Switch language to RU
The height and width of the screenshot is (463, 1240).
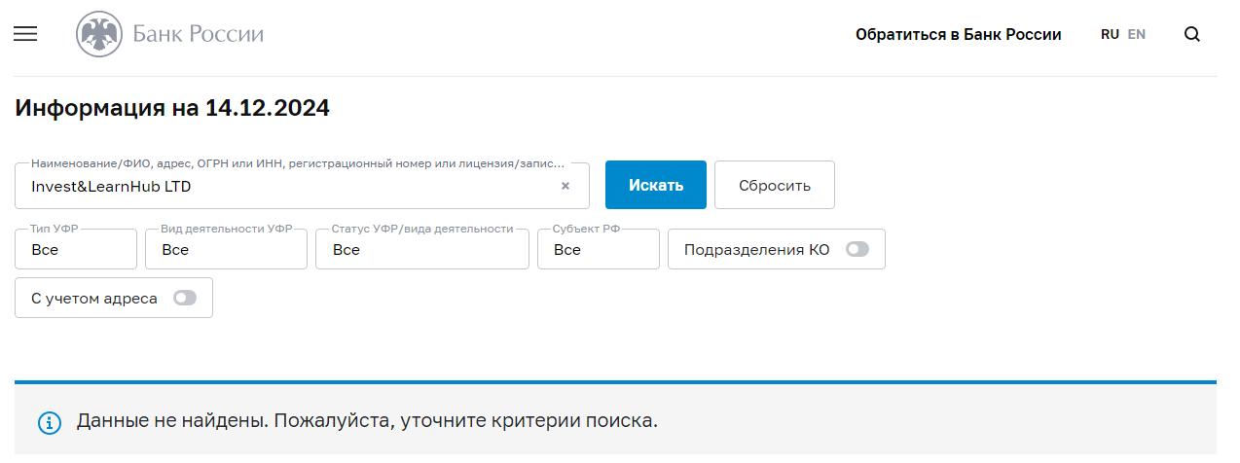(x=1110, y=34)
